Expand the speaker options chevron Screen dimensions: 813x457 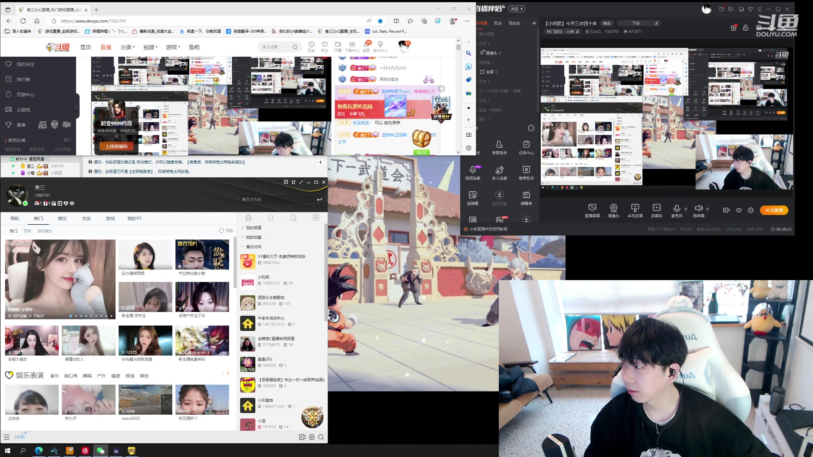click(708, 209)
